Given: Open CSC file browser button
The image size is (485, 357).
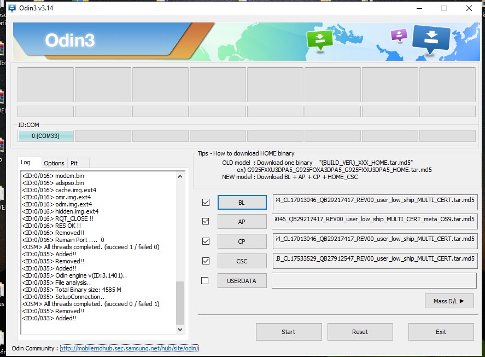Looking at the screenshot, I should pyautogui.click(x=242, y=261).
